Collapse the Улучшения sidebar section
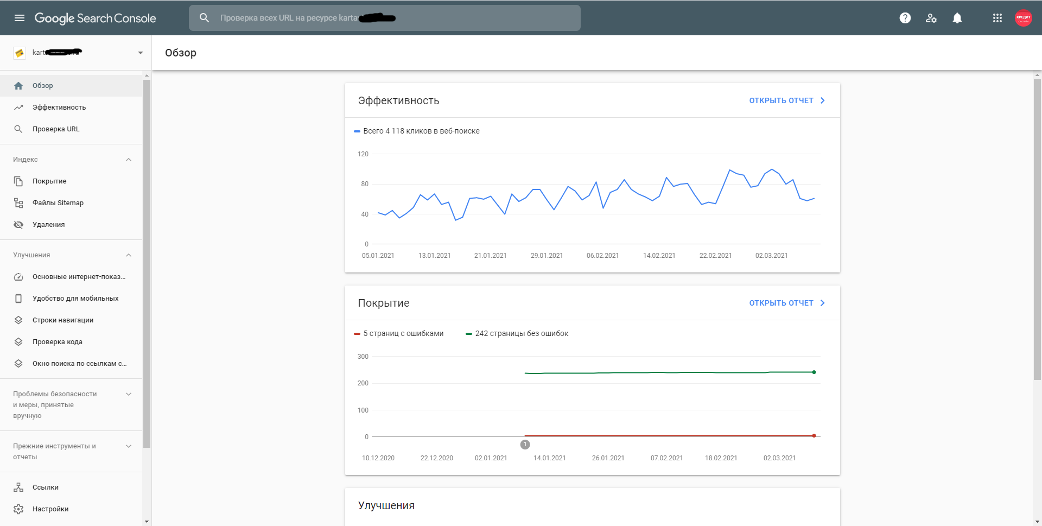Image resolution: width=1042 pixels, height=526 pixels. (129, 255)
